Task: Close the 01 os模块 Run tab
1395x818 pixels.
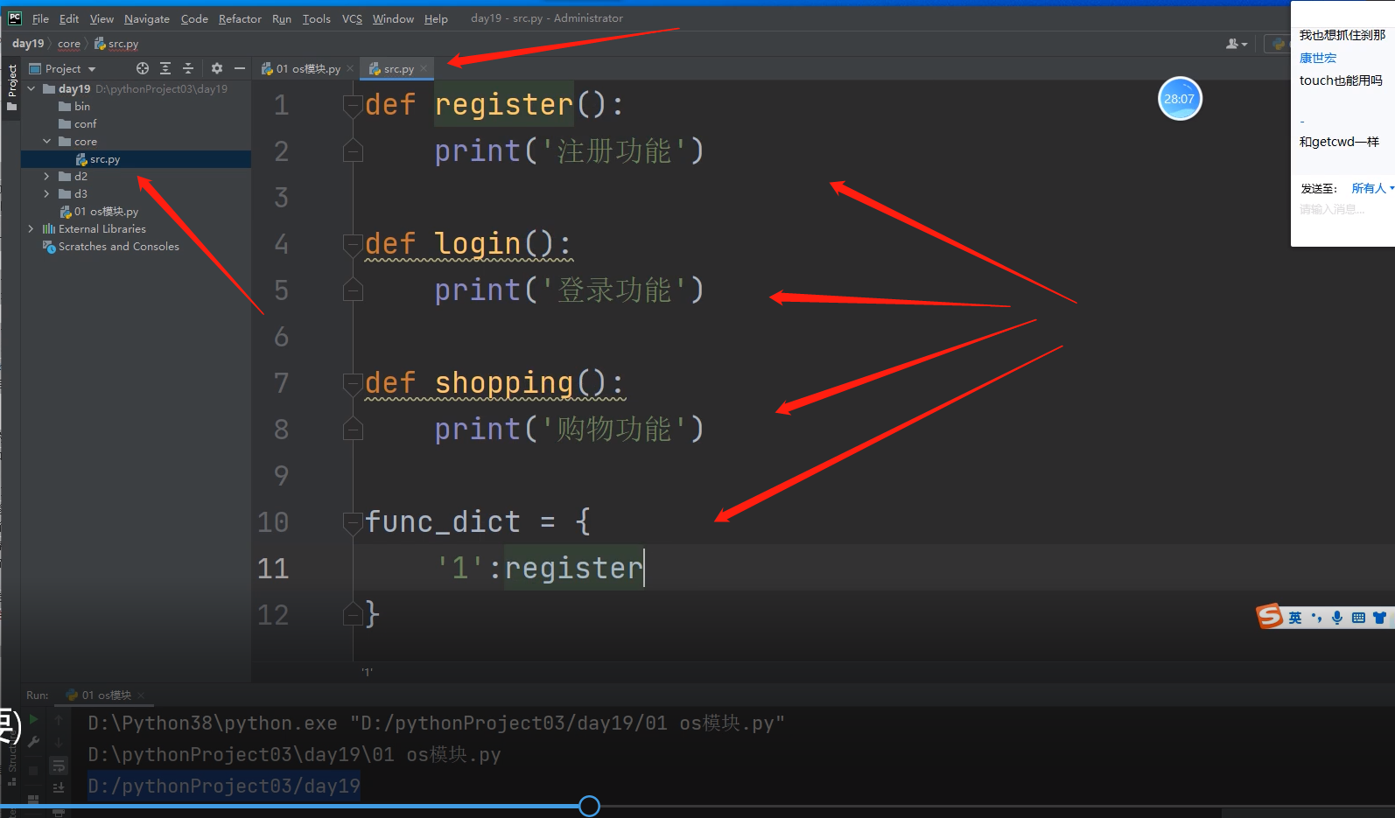Action: [141, 696]
